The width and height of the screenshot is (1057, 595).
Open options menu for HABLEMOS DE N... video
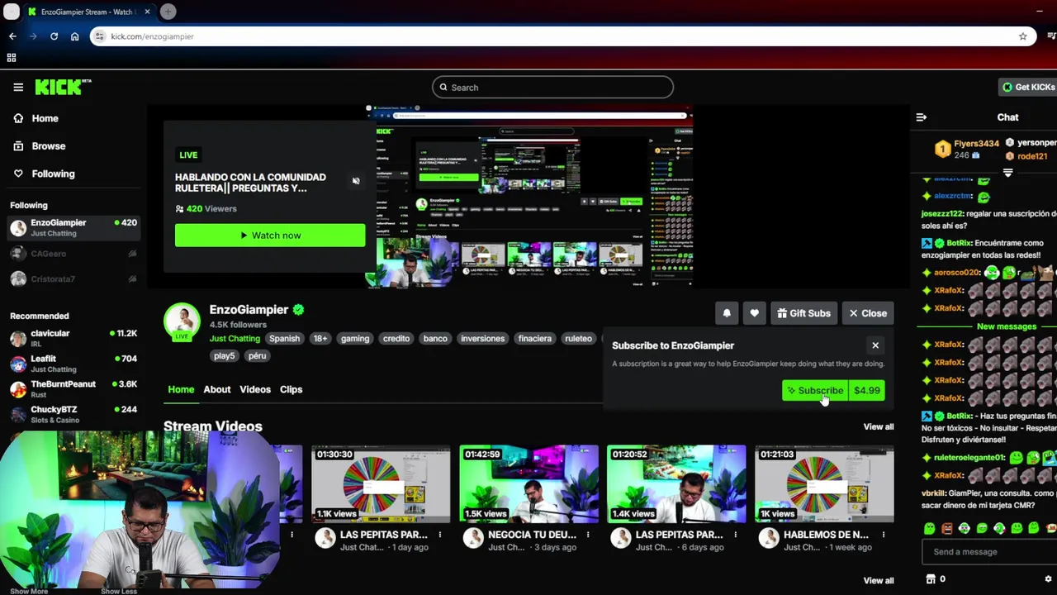click(884, 535)
